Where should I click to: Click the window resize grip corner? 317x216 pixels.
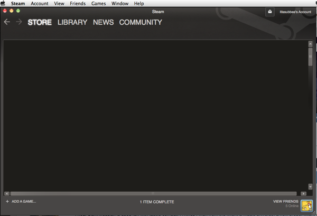click(314, 212)
